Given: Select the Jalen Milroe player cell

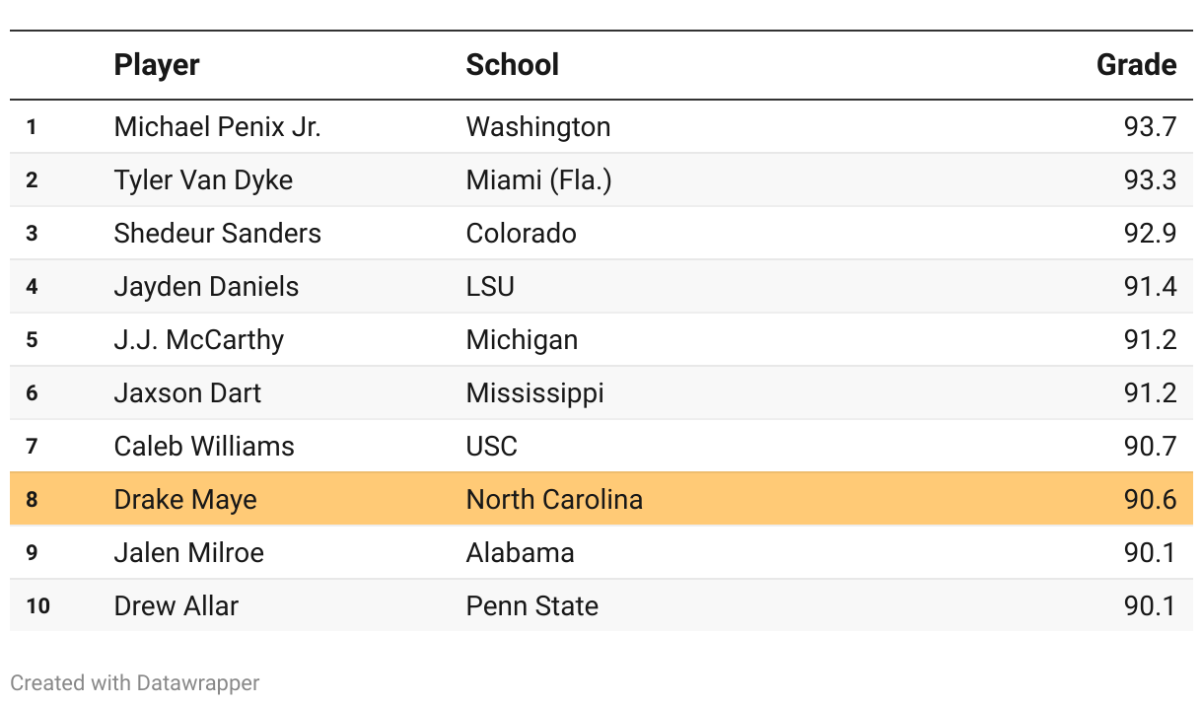Looking at the screenshot, I should click(188, 553).
